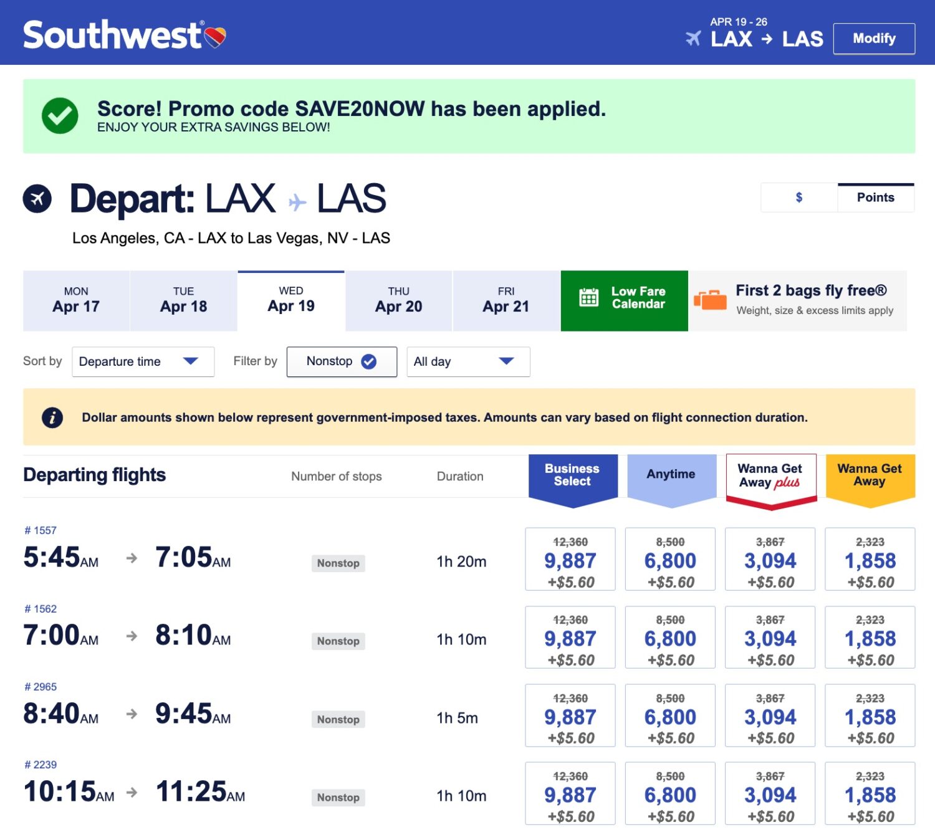Click the departure airplane icon beside Depart heading
Screen dimensions: 935x835
37,198
